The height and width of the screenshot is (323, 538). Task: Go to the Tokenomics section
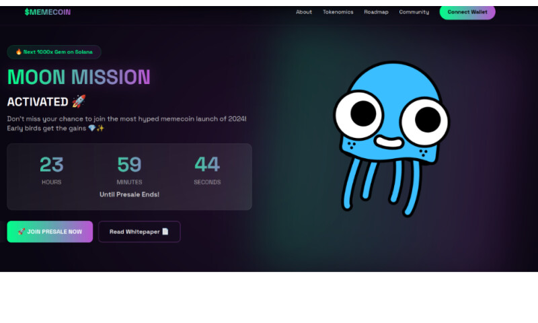[338, 12]
